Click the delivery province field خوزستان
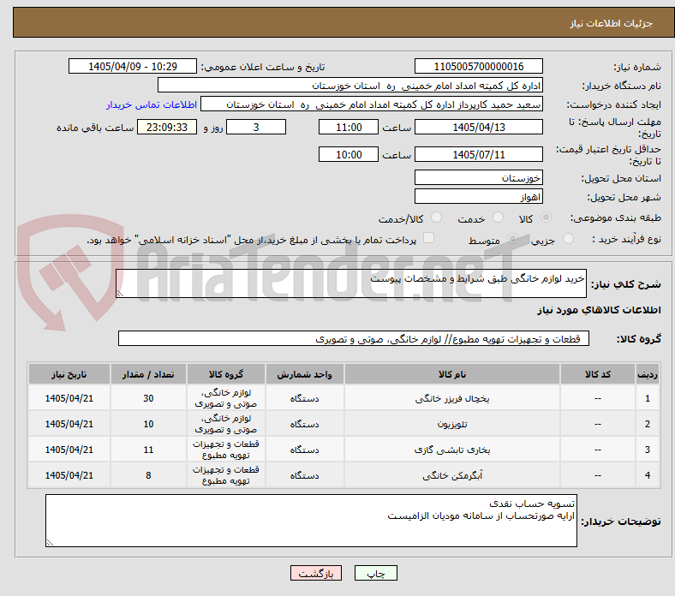The image size is (675, 596). [x=478, y=177]
